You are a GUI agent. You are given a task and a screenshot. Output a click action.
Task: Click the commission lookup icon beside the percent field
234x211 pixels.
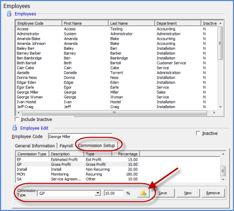coord(143,193)
